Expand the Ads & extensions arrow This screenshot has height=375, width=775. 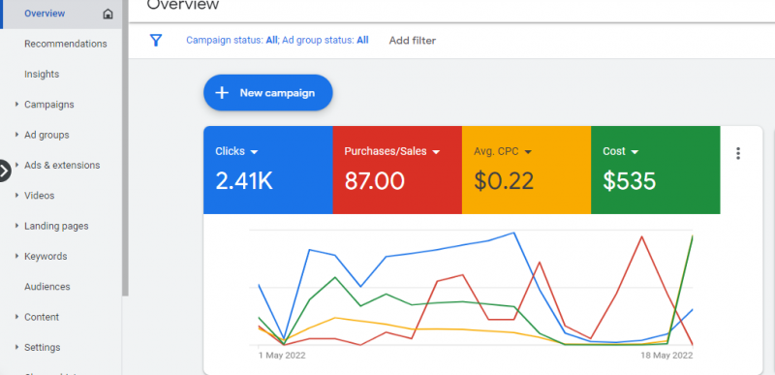pyautogui.click(x=16, y=165)
